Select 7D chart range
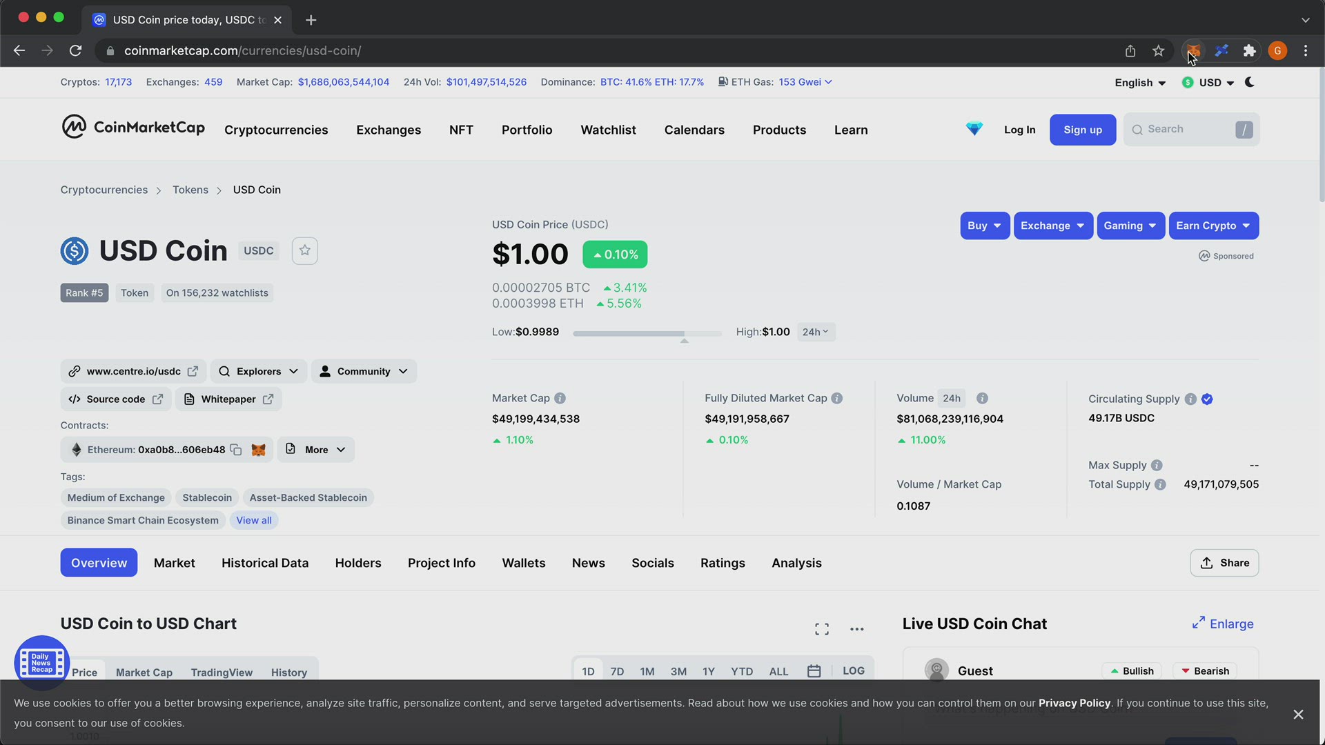 click(x=617, y=671)
